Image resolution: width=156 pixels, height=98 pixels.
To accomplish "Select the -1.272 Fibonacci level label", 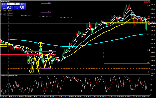I will [x=49, y=12].
